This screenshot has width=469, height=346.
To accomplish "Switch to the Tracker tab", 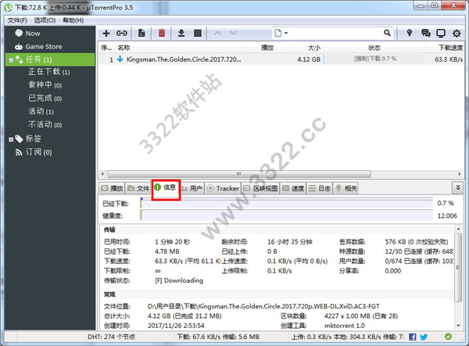I will 223,188.
